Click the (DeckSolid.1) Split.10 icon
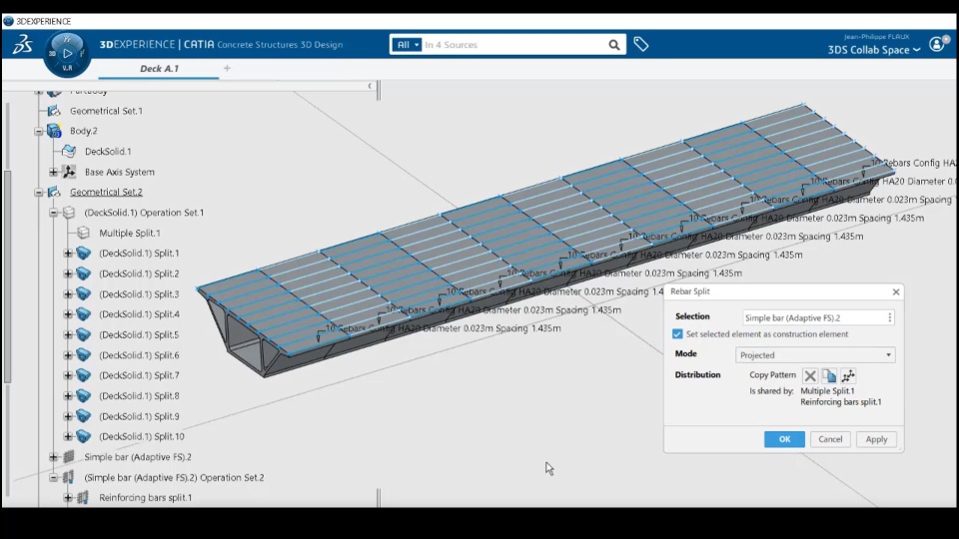The width and height of the screenshot is (959, 539). [83, 436]
